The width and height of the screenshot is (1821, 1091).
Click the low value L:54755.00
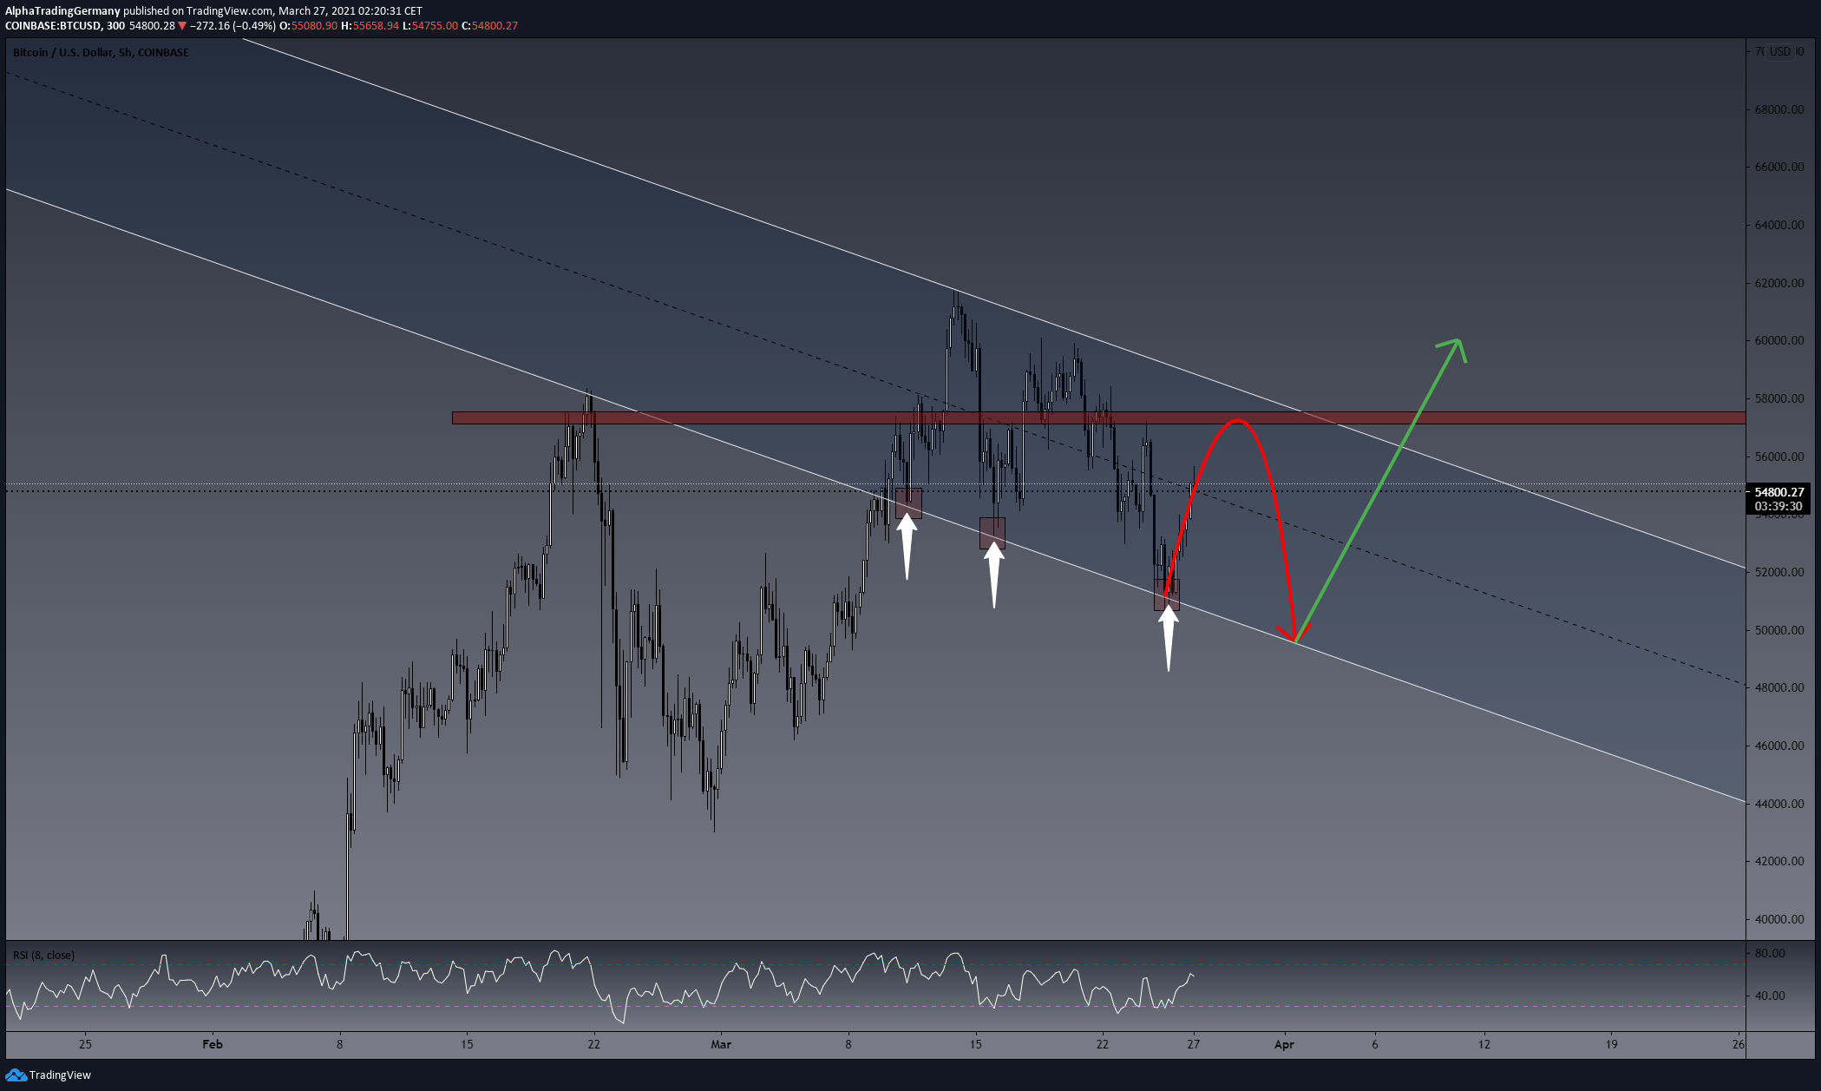point(429,26)
